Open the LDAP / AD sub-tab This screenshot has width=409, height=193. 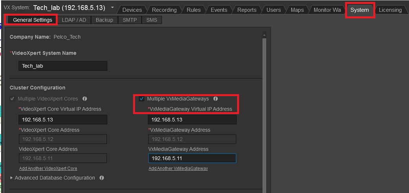coord(74,20)
